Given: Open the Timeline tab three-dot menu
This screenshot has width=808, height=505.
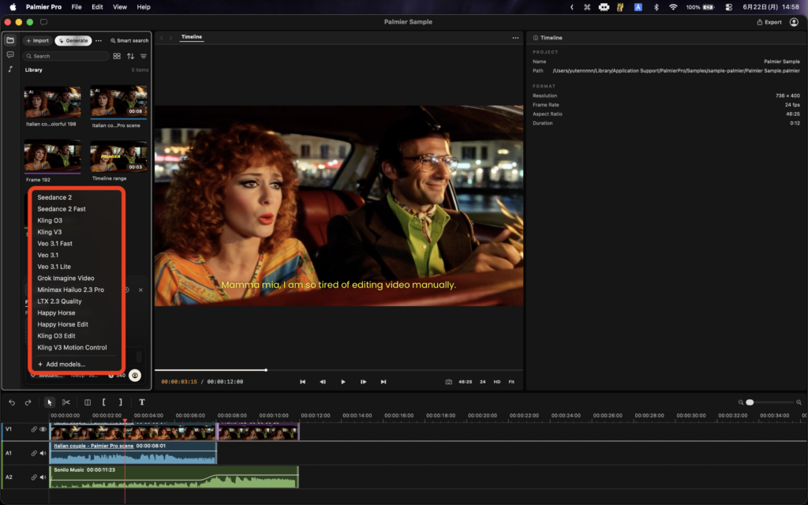Looking at the screenshot, I should pyautogui.click(x=515, y=38).
